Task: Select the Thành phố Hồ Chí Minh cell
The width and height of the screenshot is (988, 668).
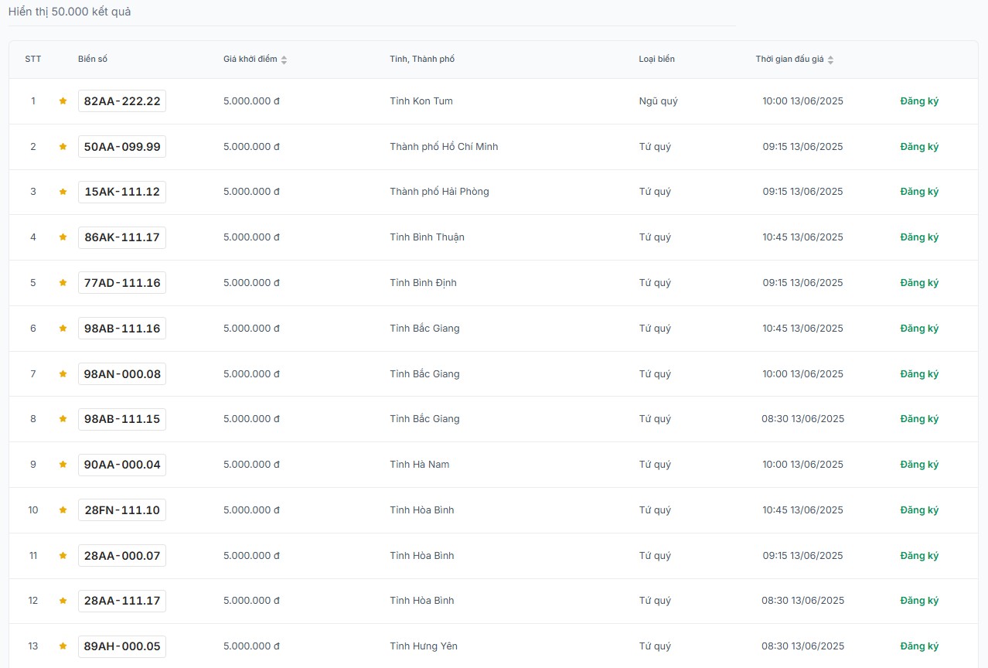Action: pyautogui.click(x=444, y=147)
